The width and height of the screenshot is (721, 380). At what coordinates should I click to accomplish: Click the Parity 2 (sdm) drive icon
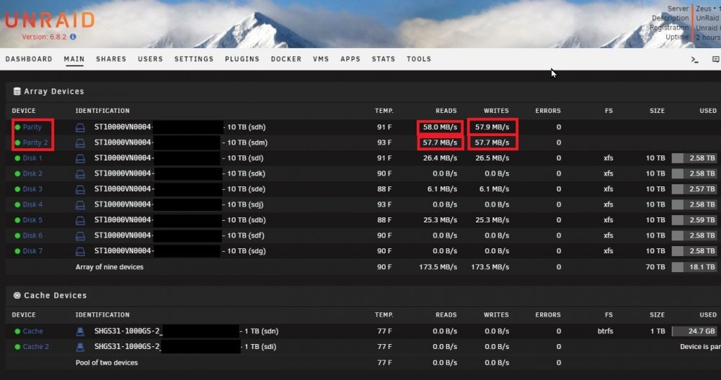coord(81,143)
